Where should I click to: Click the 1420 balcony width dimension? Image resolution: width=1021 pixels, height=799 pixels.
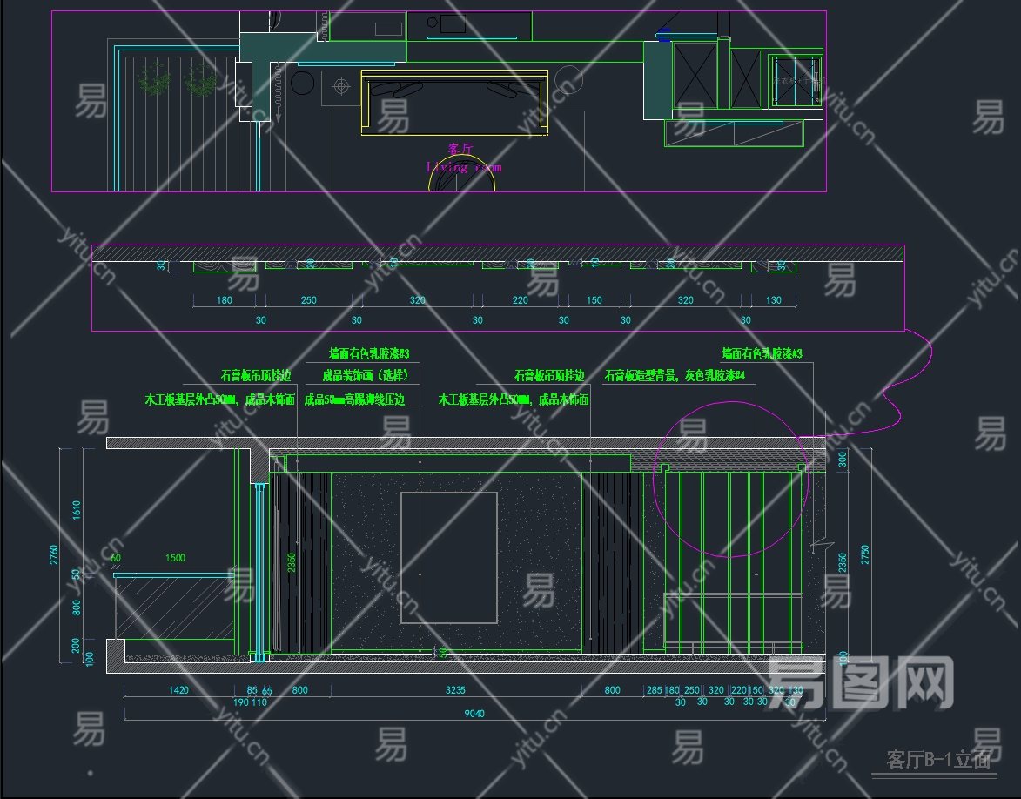pyautogui.click(x=178, y=689)
